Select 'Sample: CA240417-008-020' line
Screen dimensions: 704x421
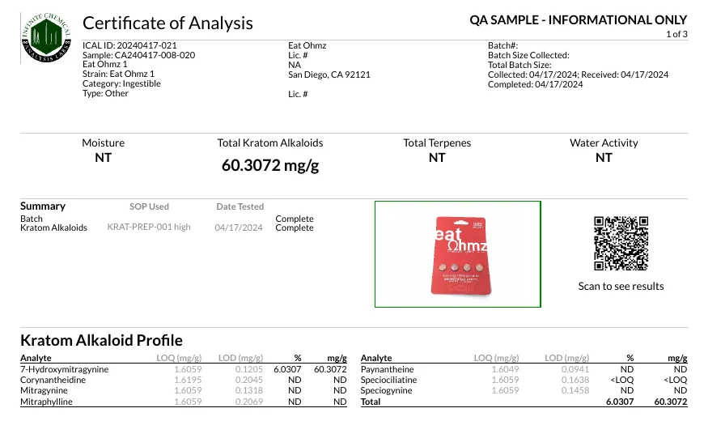pos(138,55)
